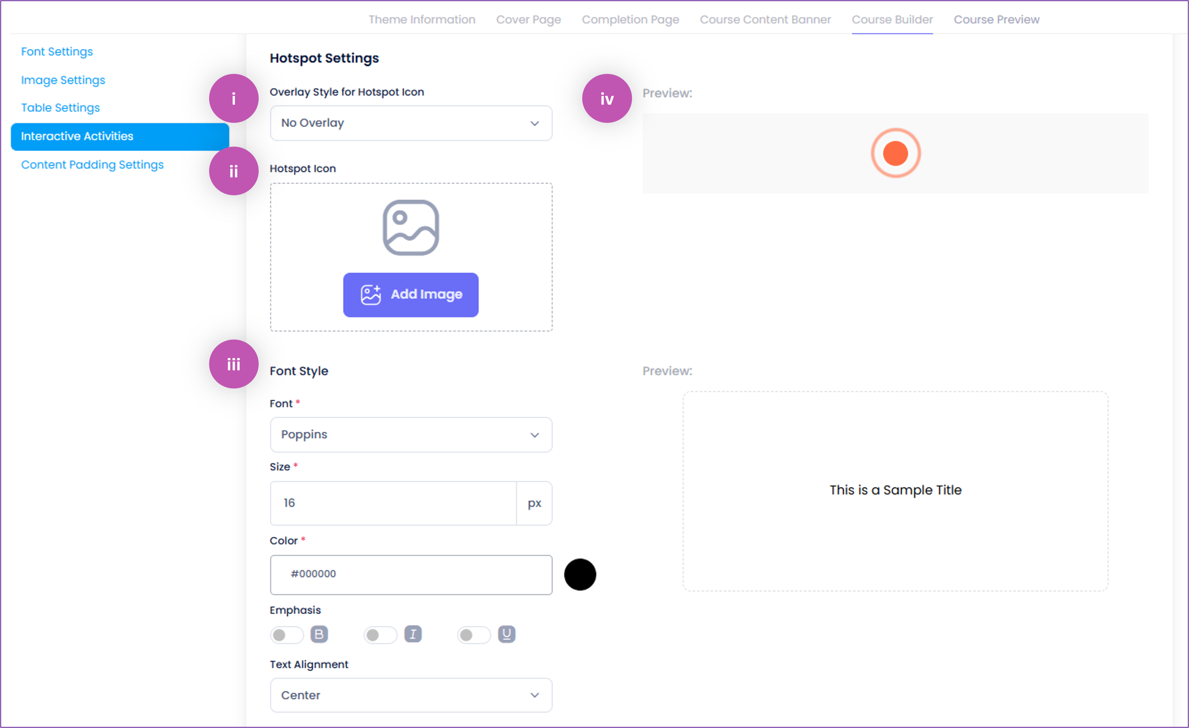The image size is (1189, 728).
Task: Click the orange hotspot preview icon
Action: pyautogui.click(x=895, y=153)
